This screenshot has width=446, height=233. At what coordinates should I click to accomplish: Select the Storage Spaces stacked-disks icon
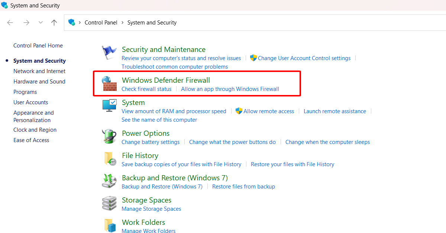coord(109,203)
